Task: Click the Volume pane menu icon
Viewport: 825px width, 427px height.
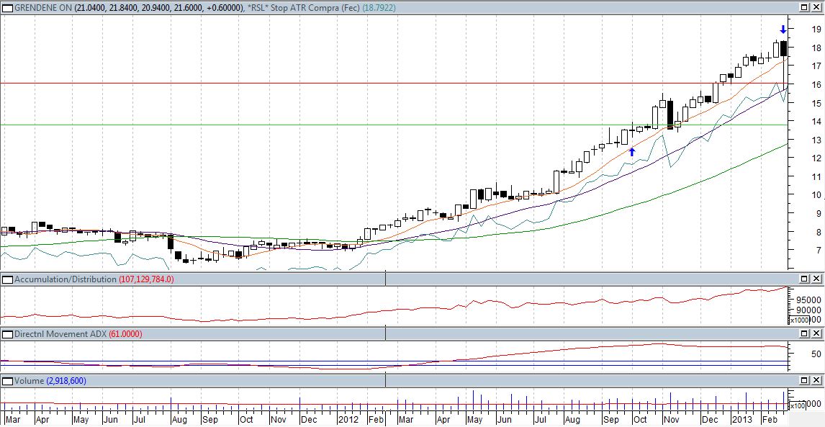Action: [6, 380]
